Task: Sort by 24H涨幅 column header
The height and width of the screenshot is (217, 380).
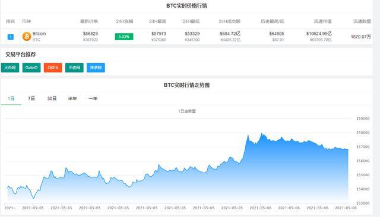Action: click(125, 21)
